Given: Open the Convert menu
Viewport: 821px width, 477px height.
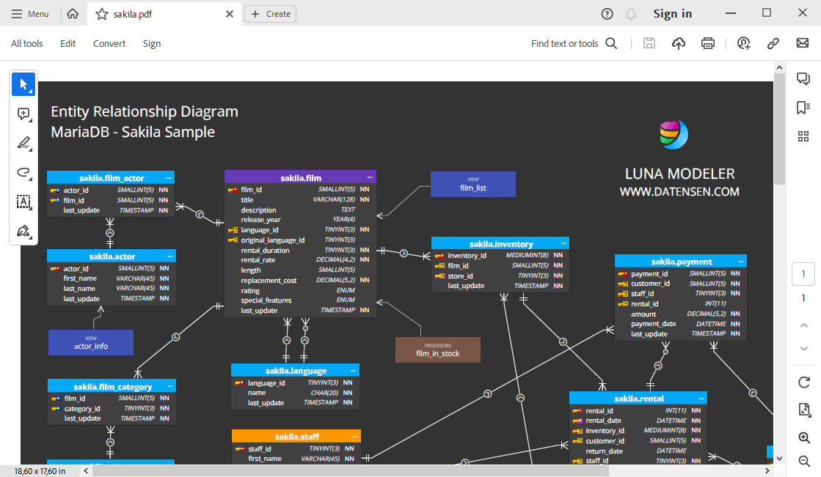Looking at the screenshot, I should coord(109,43).
